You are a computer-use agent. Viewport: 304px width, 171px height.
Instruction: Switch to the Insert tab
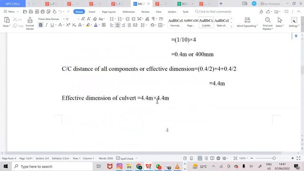[x=92, y=11]
